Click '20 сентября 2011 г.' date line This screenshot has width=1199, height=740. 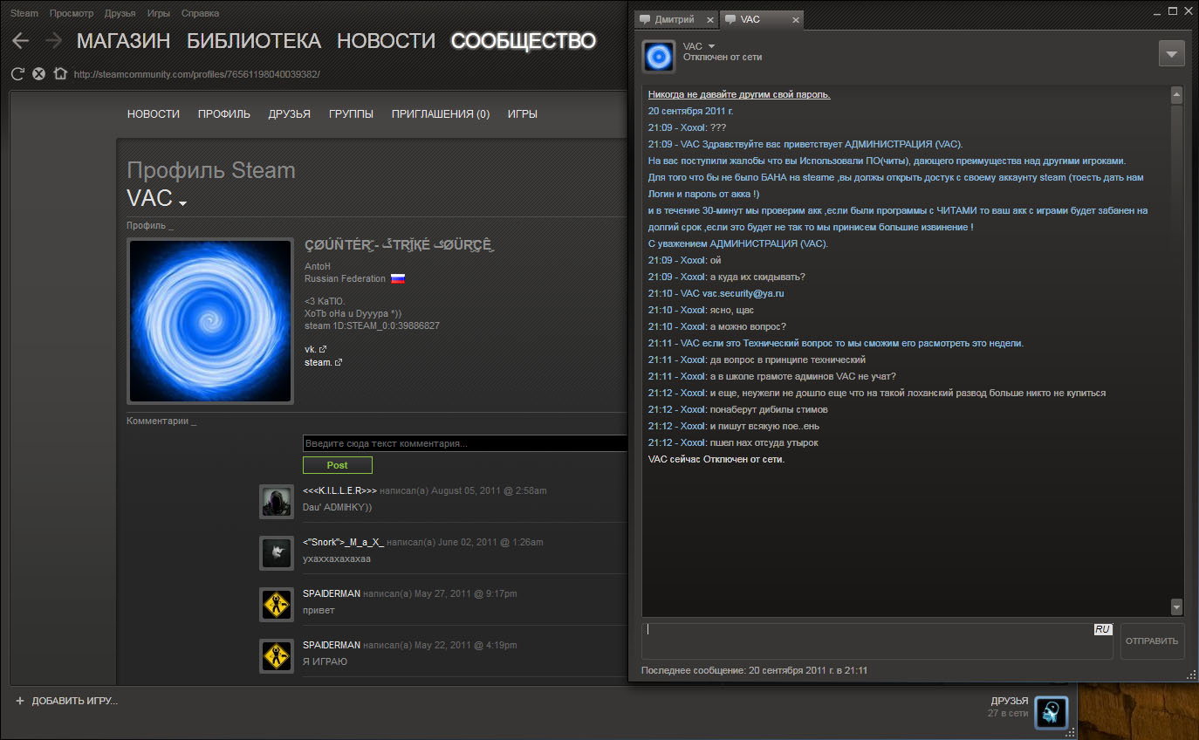click(691, 111)
